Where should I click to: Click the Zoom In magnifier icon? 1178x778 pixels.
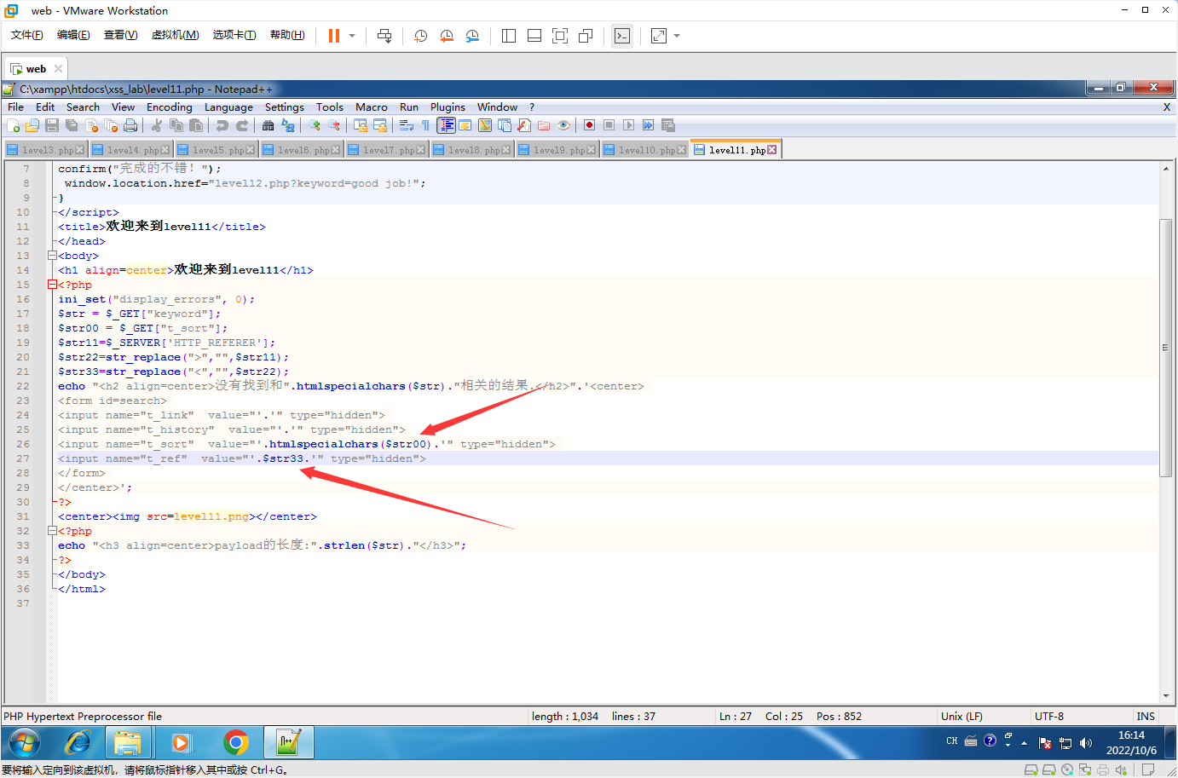tap(315, 125)
